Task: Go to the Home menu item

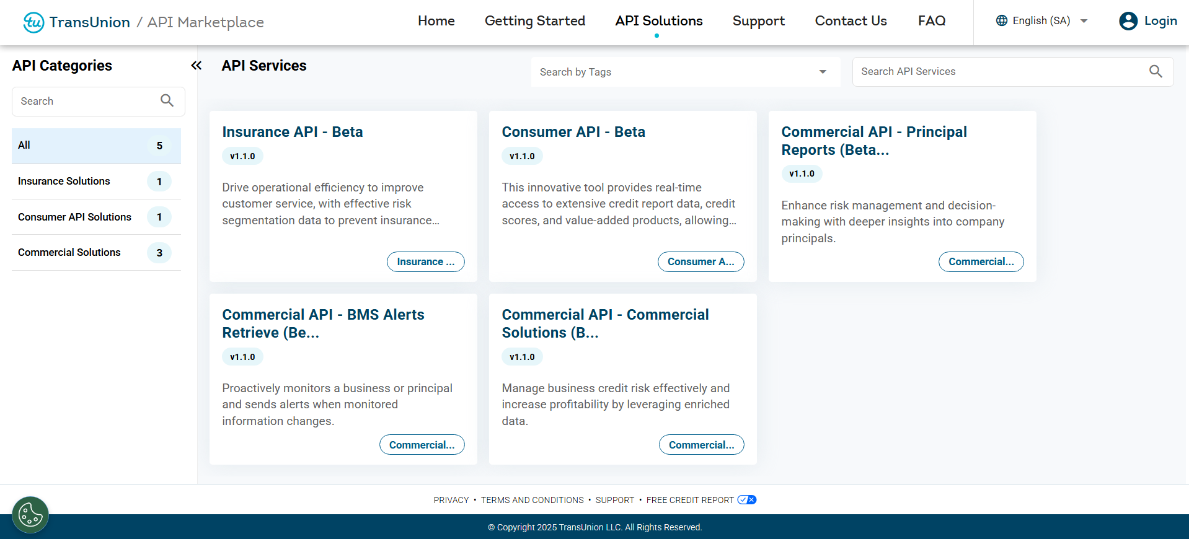Action: [436, 21]
